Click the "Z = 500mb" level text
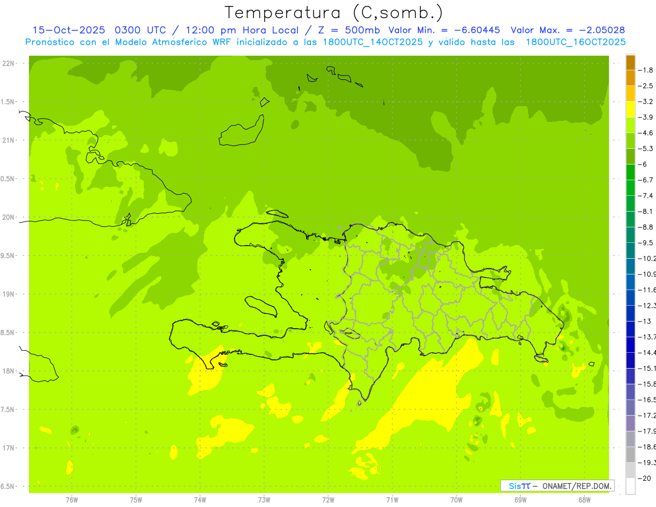The image size is (656, 507). 349,30
